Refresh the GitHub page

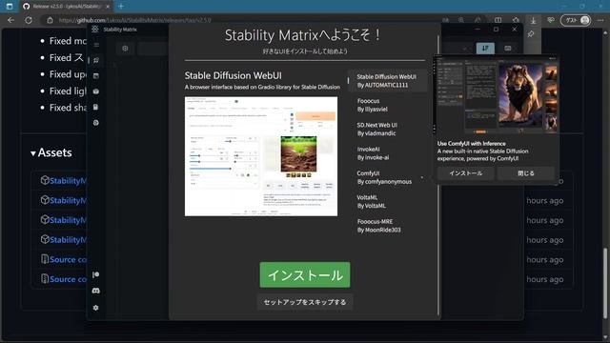pyautogui.click(x=29, y=20)
